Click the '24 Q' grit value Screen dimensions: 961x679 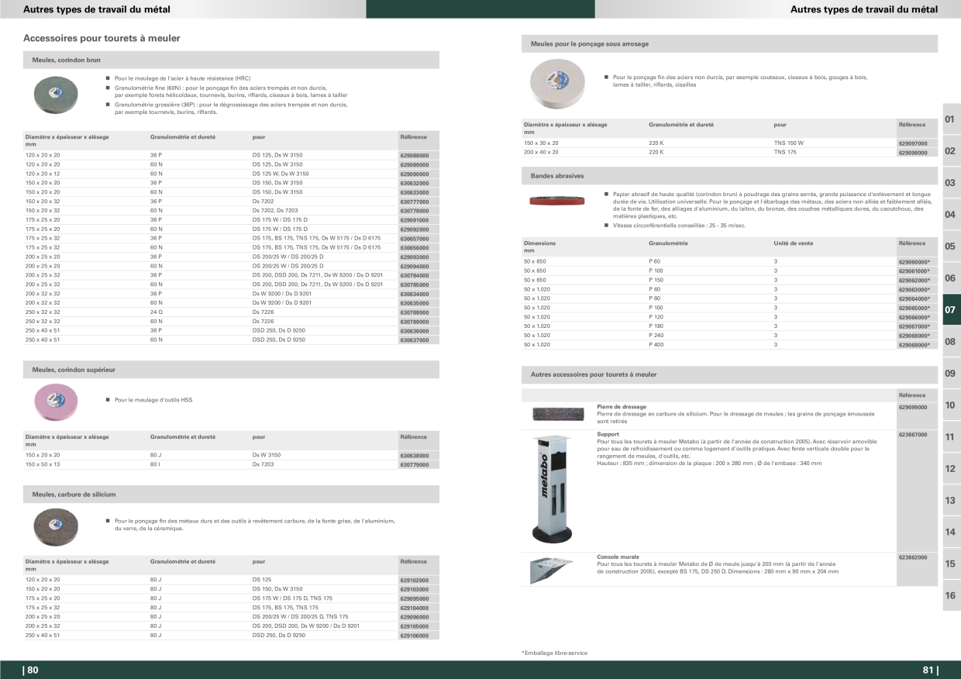click(156, 312)
